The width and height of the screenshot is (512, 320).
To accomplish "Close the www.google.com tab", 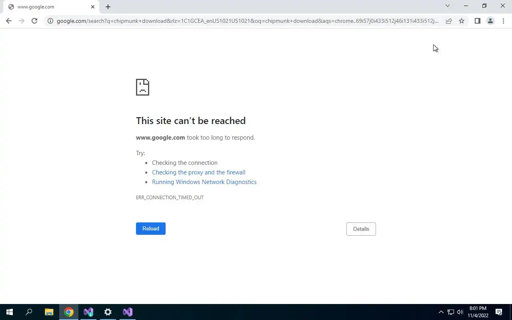I will tap(93, 7).
